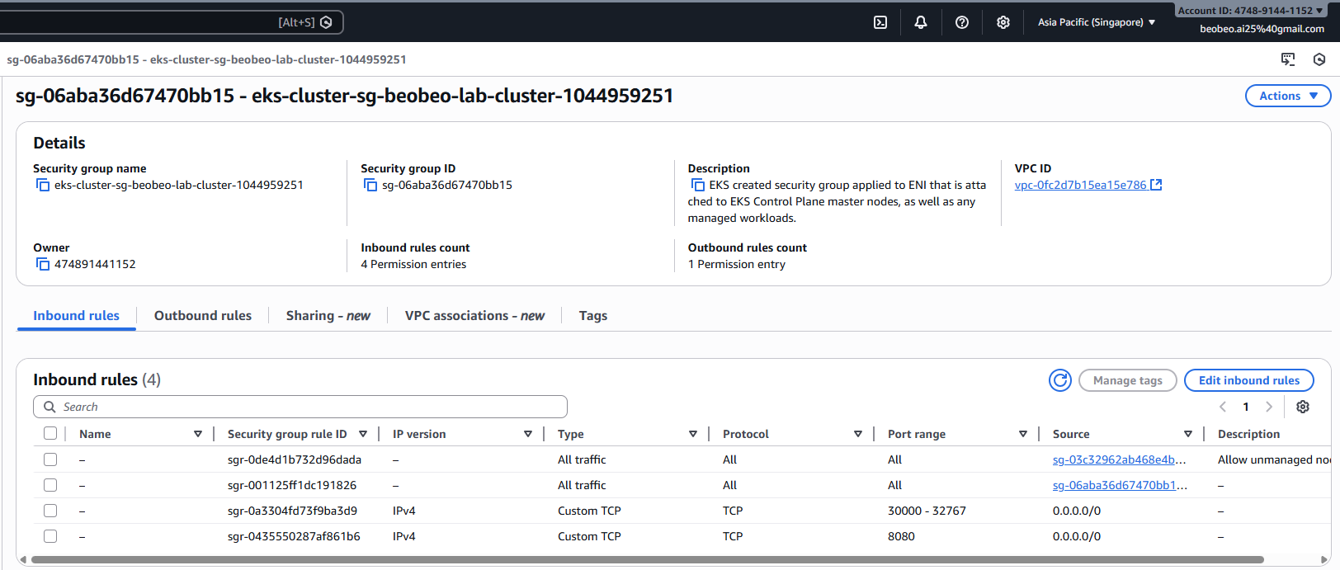This screenshot has width=1340, height=570.
Task: Open the vpc-0fc2d7b15ea15e786 link
Action: (1081, 185)
